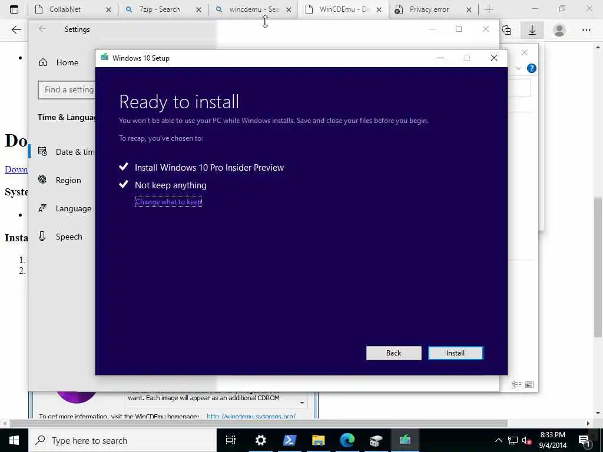Open the Action Center notifications icon
Viewport: 603px width, 452px height.
pos(584,440)
